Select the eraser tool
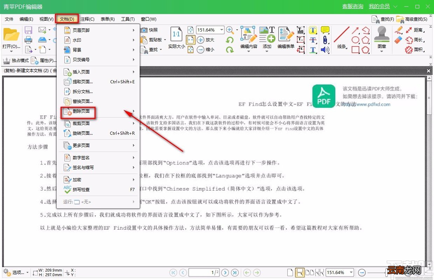The width and height of the screenshot is (434, 280). pyautogui.click(x=399, y=40)
